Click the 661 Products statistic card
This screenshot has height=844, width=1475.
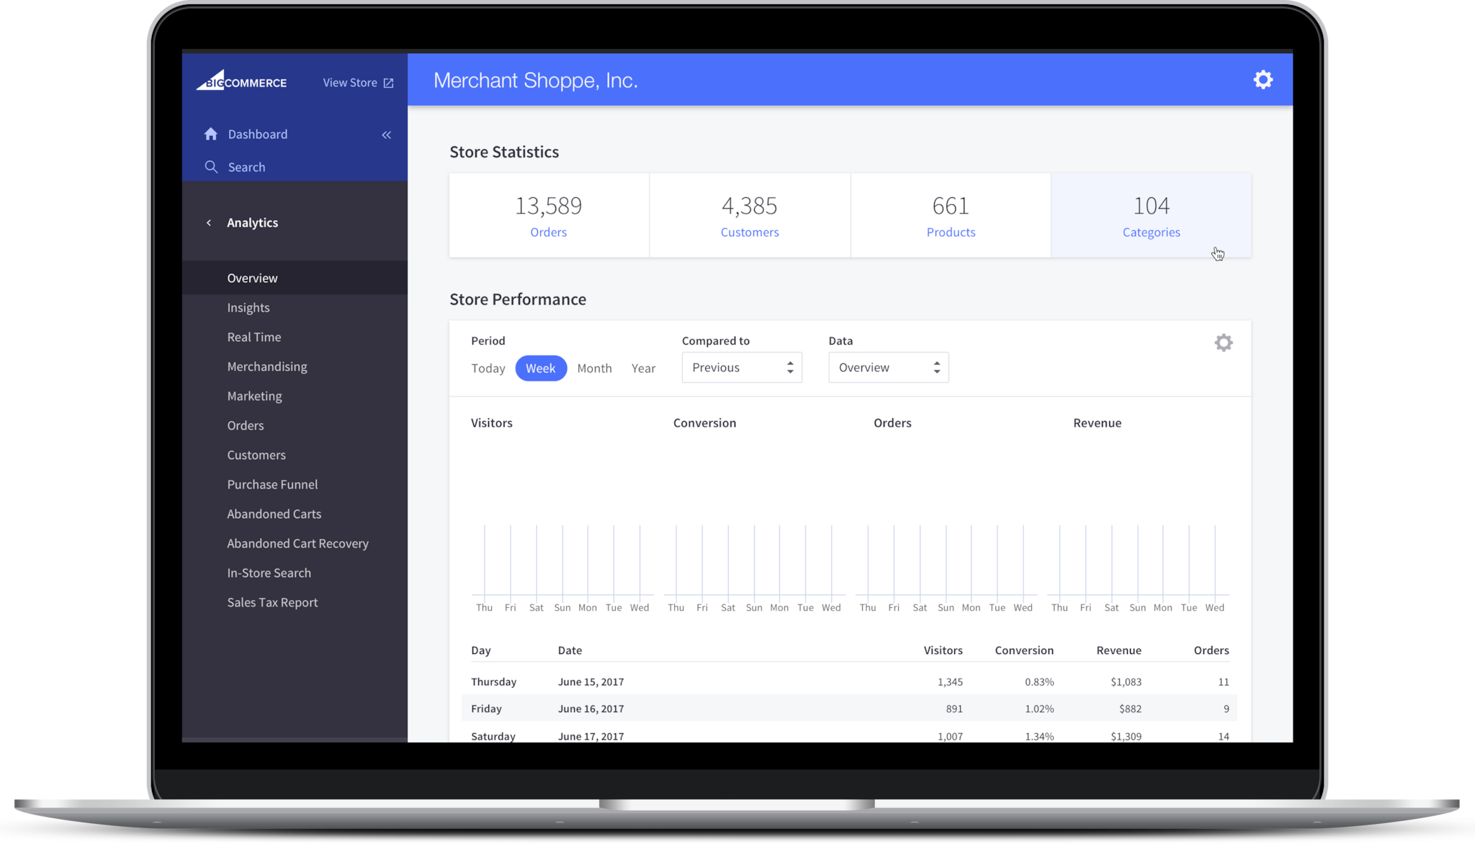point(951,215)
